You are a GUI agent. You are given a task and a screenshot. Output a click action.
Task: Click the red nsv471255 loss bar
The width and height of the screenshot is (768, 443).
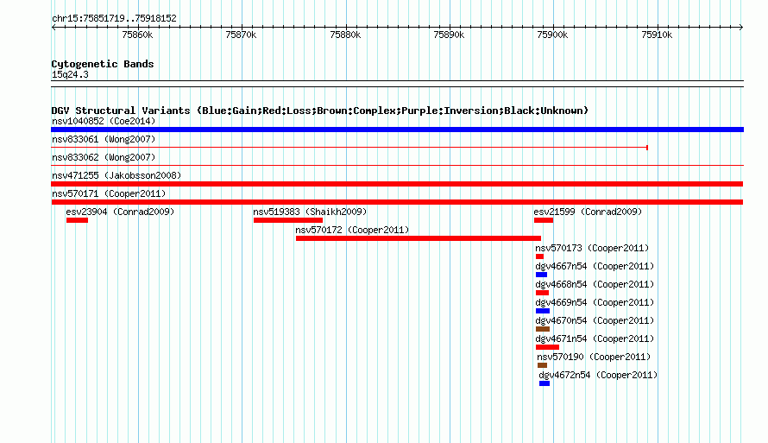tap(397, 184)
